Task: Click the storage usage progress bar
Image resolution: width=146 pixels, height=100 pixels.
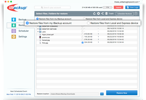Action: (x=107, y=7)
